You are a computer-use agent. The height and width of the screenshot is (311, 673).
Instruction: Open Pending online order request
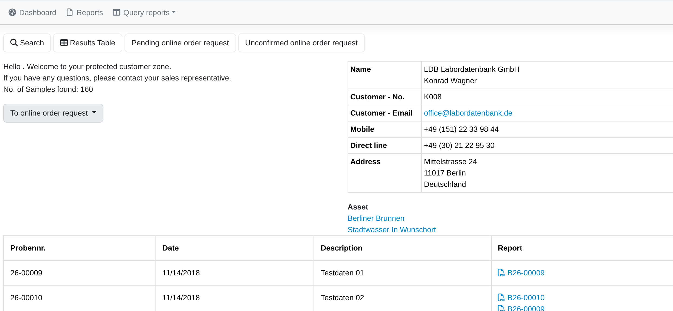[180, 43]
